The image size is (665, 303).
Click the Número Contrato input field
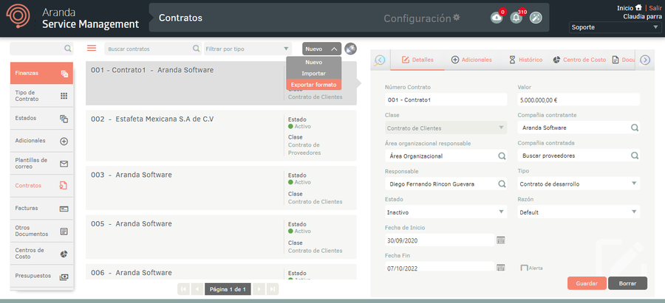[x=446, y=100]
